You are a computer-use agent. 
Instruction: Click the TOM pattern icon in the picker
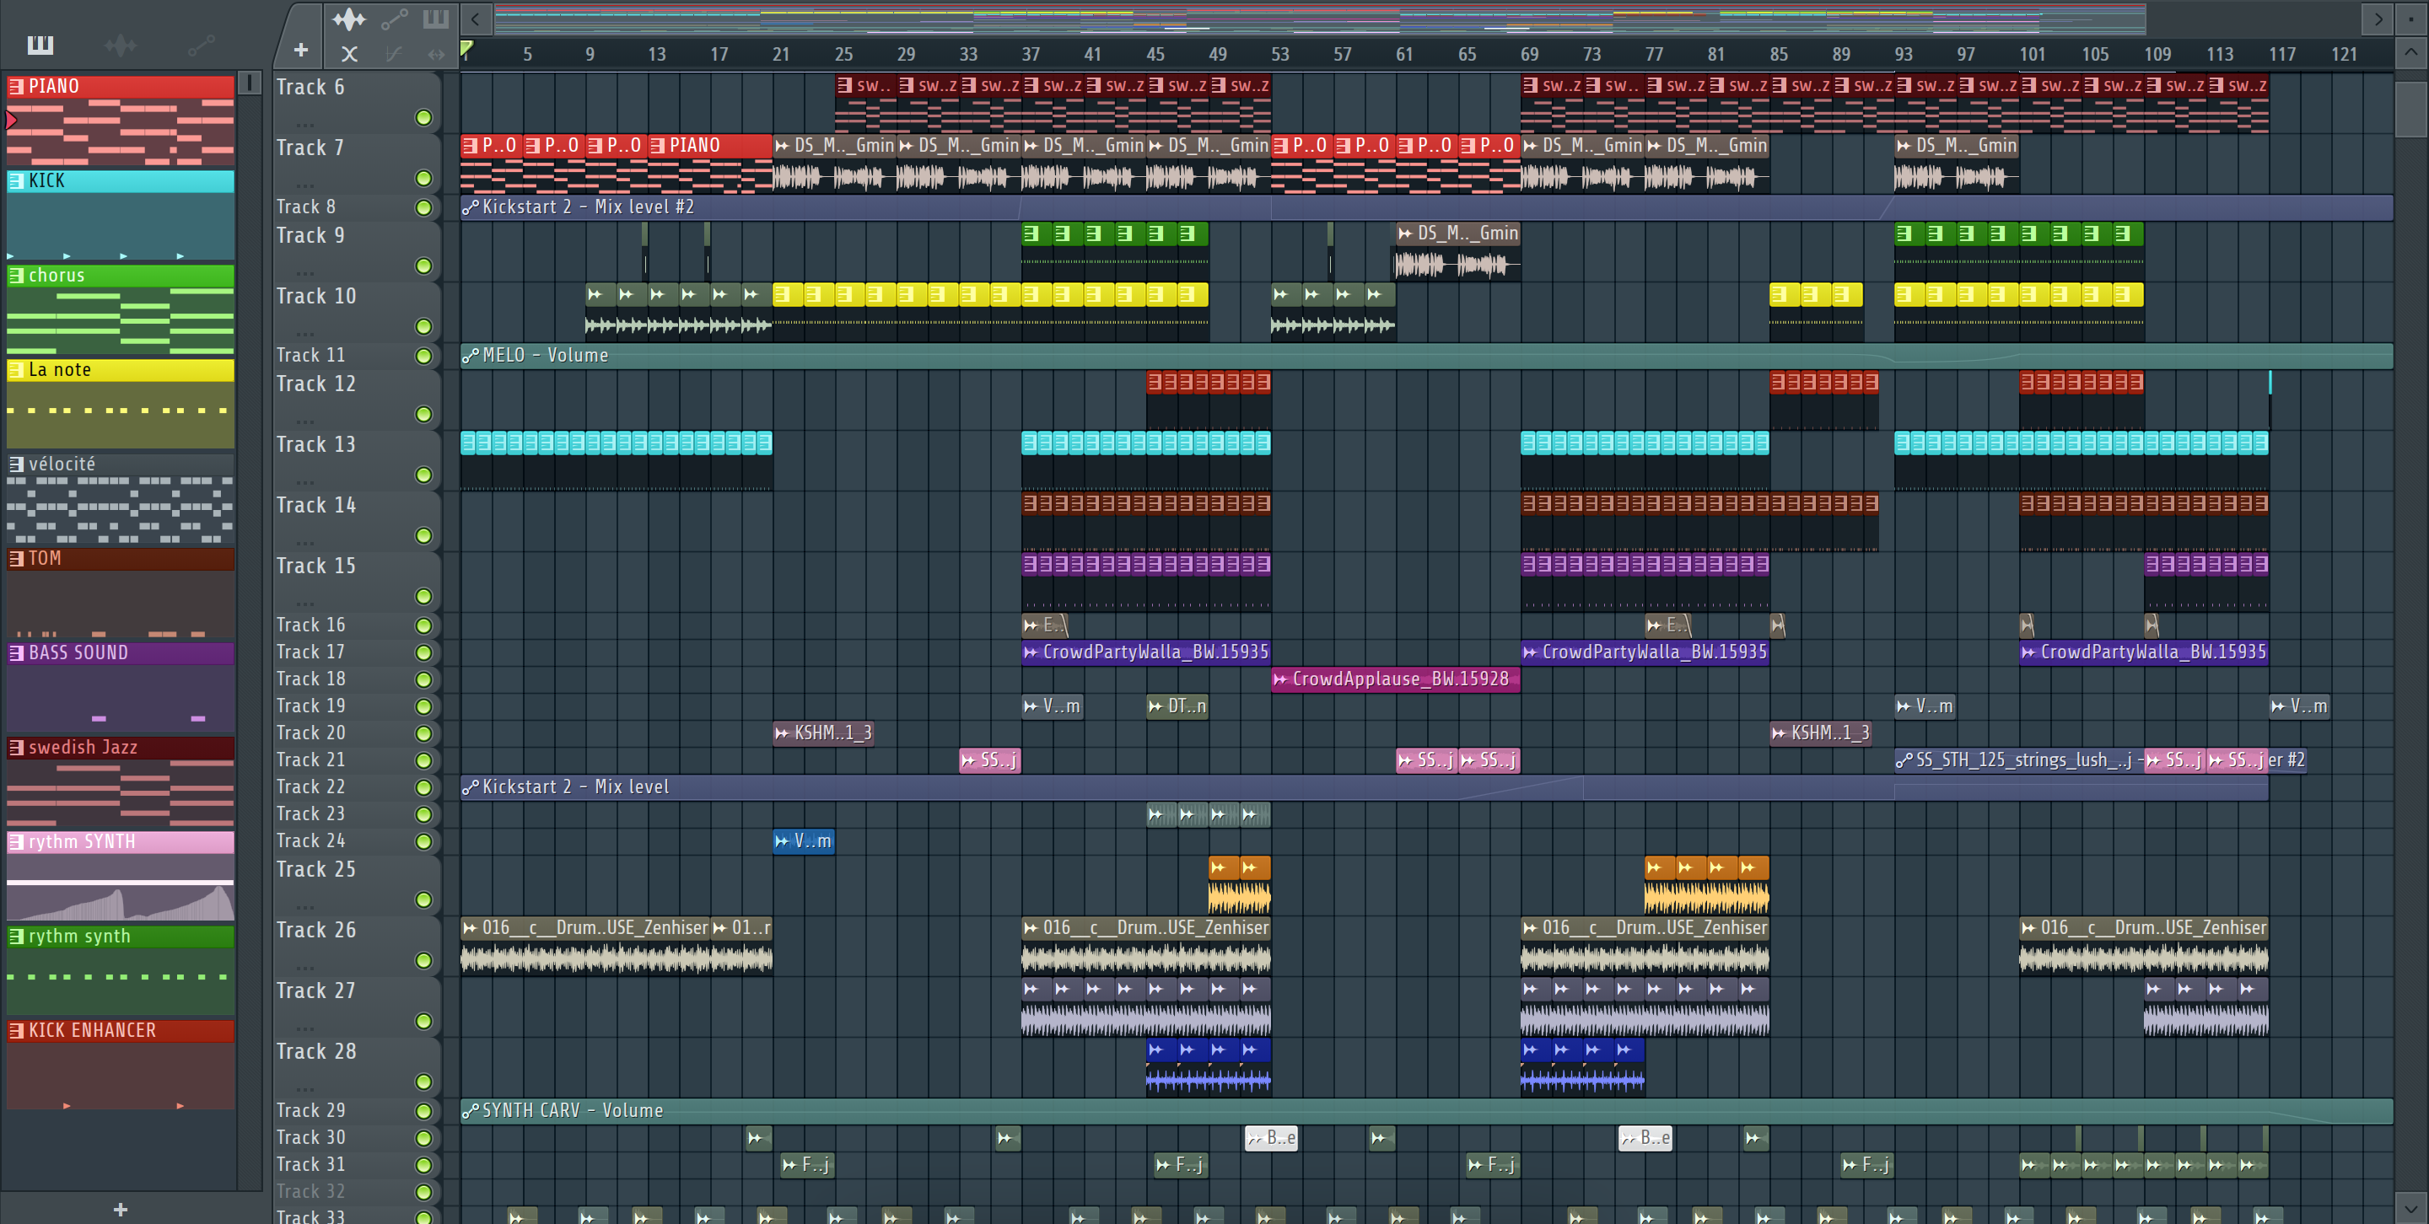16,558
